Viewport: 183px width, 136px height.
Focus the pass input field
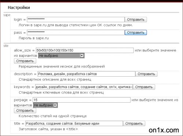[x=76, y=33]
